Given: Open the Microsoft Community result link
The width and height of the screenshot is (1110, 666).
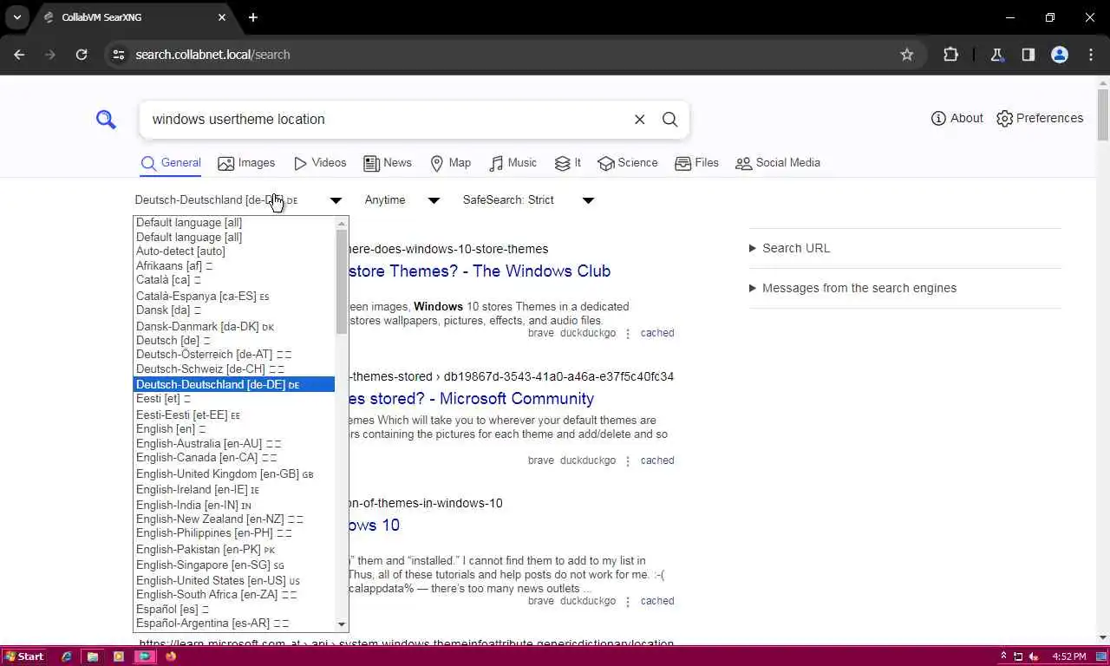Looking at the screenshot, I should (x=471, y=399).
